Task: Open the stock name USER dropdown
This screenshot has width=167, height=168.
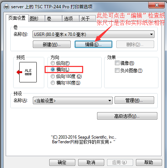Action: pos(93,34)
